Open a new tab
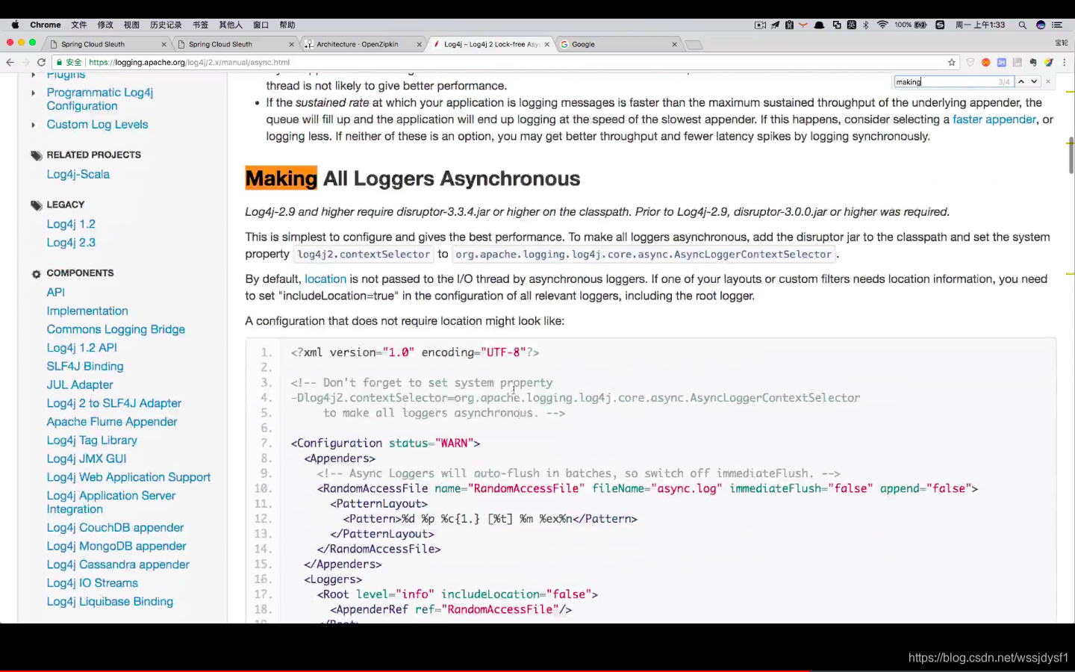This screenshot has width=1075, height=672. click(694, 45)
